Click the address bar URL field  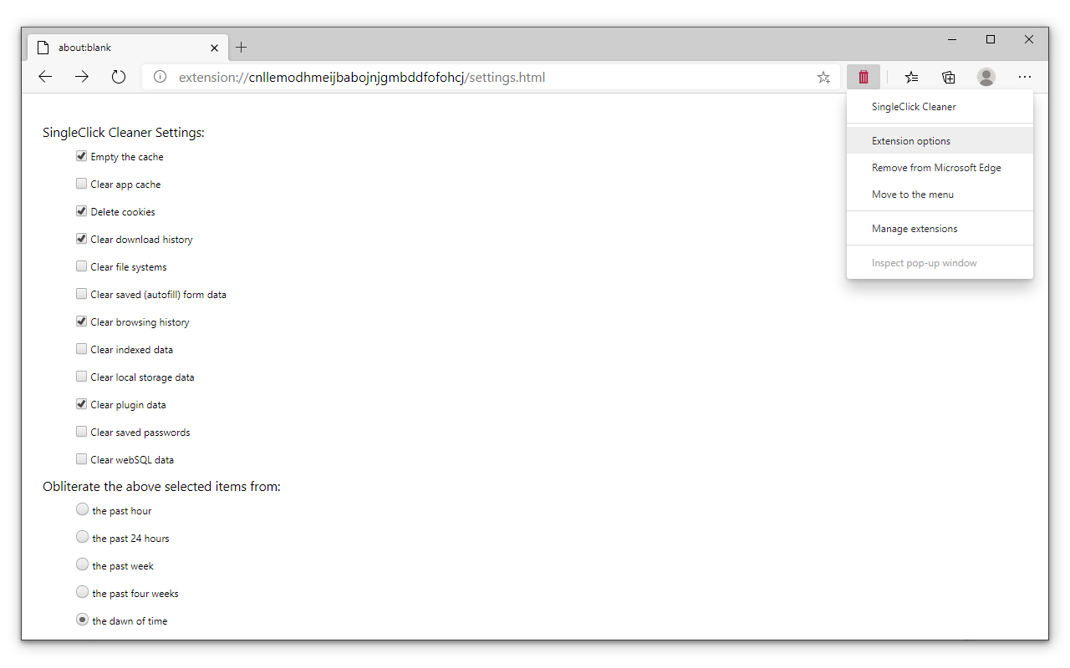492,77
